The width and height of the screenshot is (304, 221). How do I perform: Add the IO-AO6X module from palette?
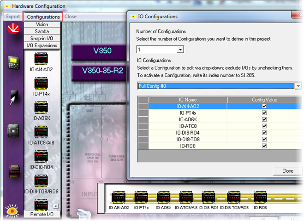click(x=41, y=108)
